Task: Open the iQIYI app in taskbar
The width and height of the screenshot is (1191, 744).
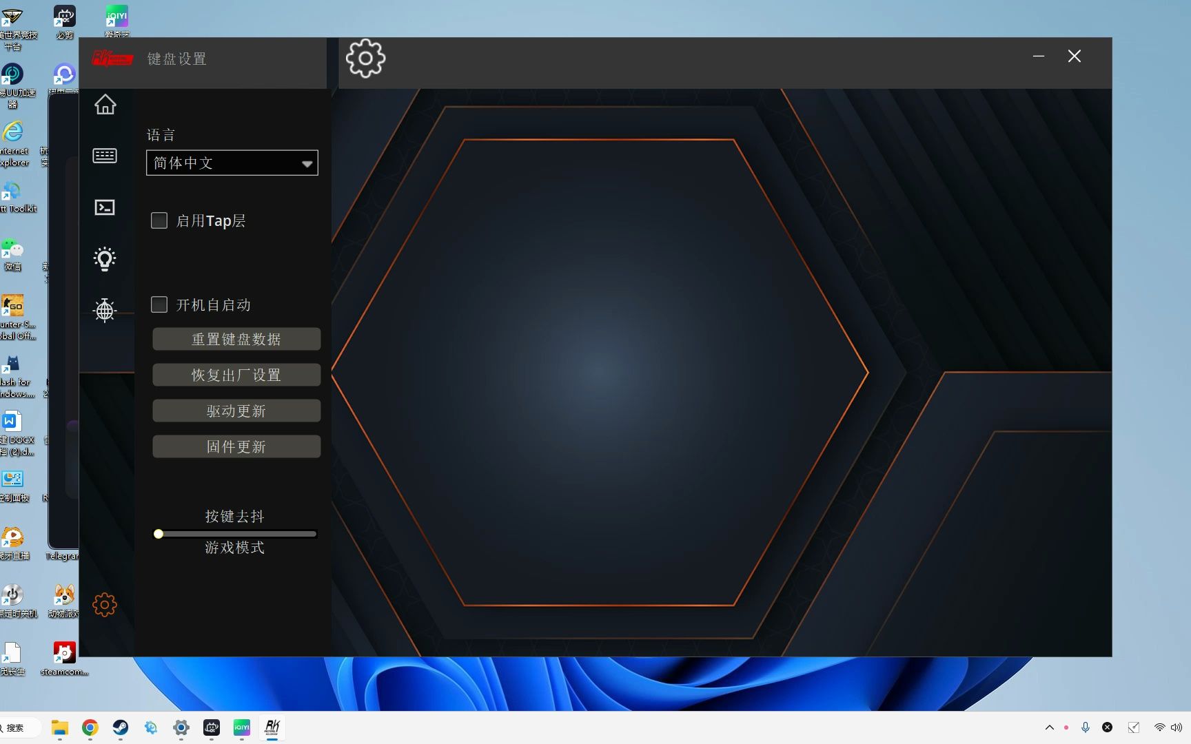Action: 242,727
